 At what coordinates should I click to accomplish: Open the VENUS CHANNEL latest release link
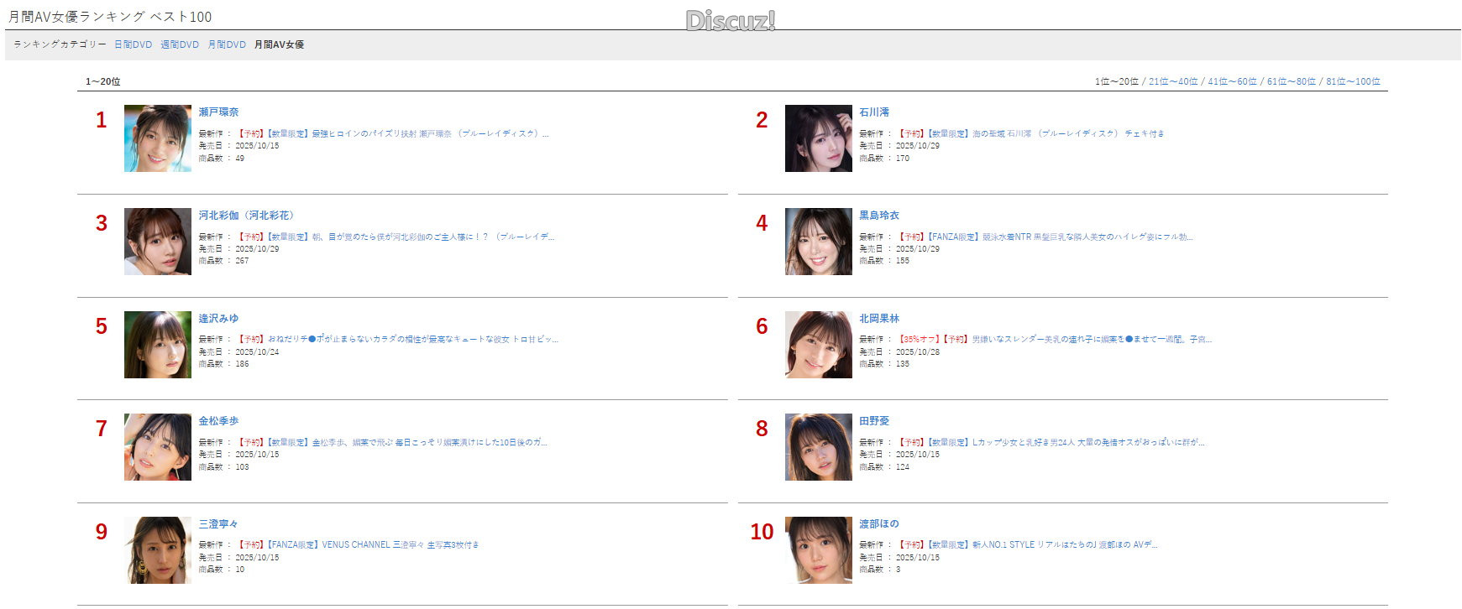coord(359,545)
